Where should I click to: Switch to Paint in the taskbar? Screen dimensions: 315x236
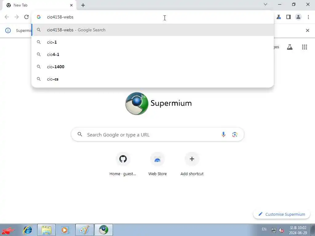click(x=85, y=230)
